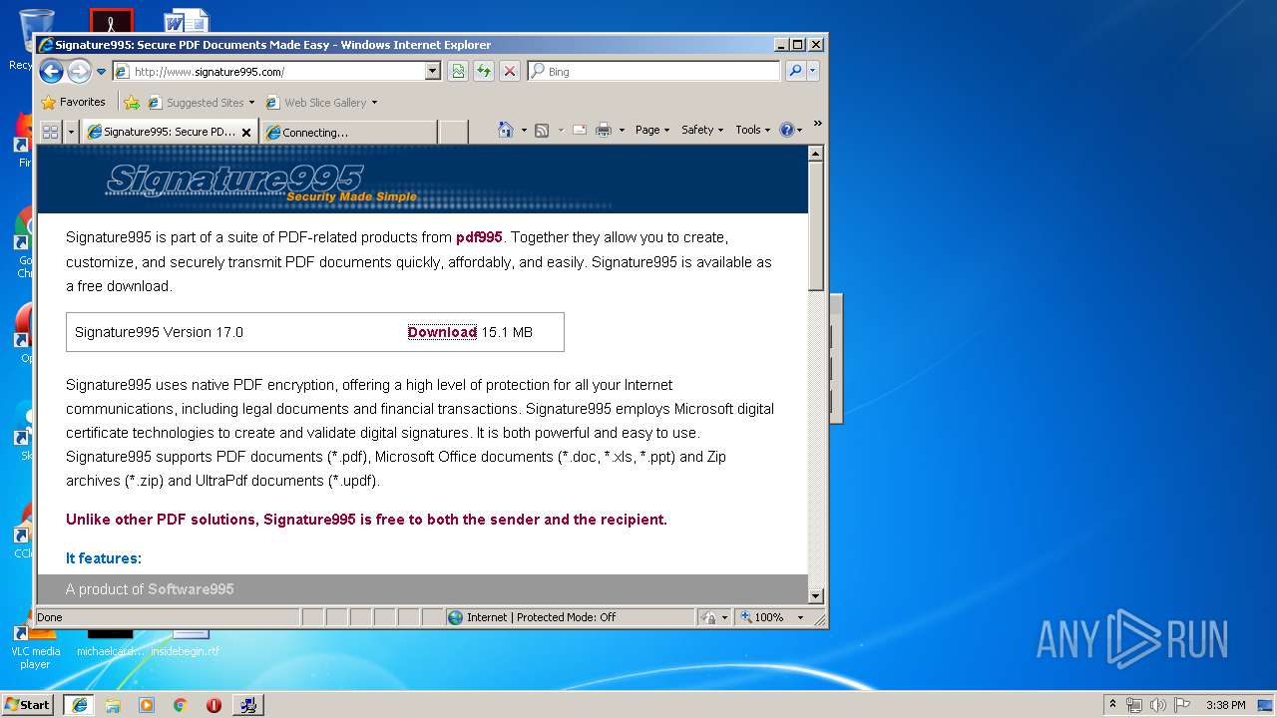Click the Show desktop tray button
This screenshot has width=1277, height=718.
point(1266,705)
